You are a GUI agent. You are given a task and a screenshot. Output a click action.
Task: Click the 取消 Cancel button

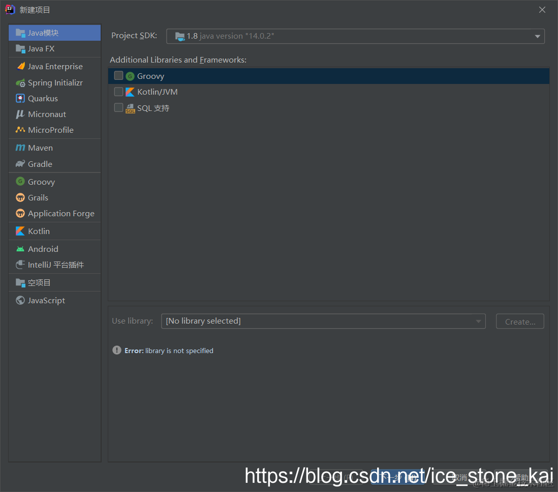pyautogui.click(x=459, y=477)
